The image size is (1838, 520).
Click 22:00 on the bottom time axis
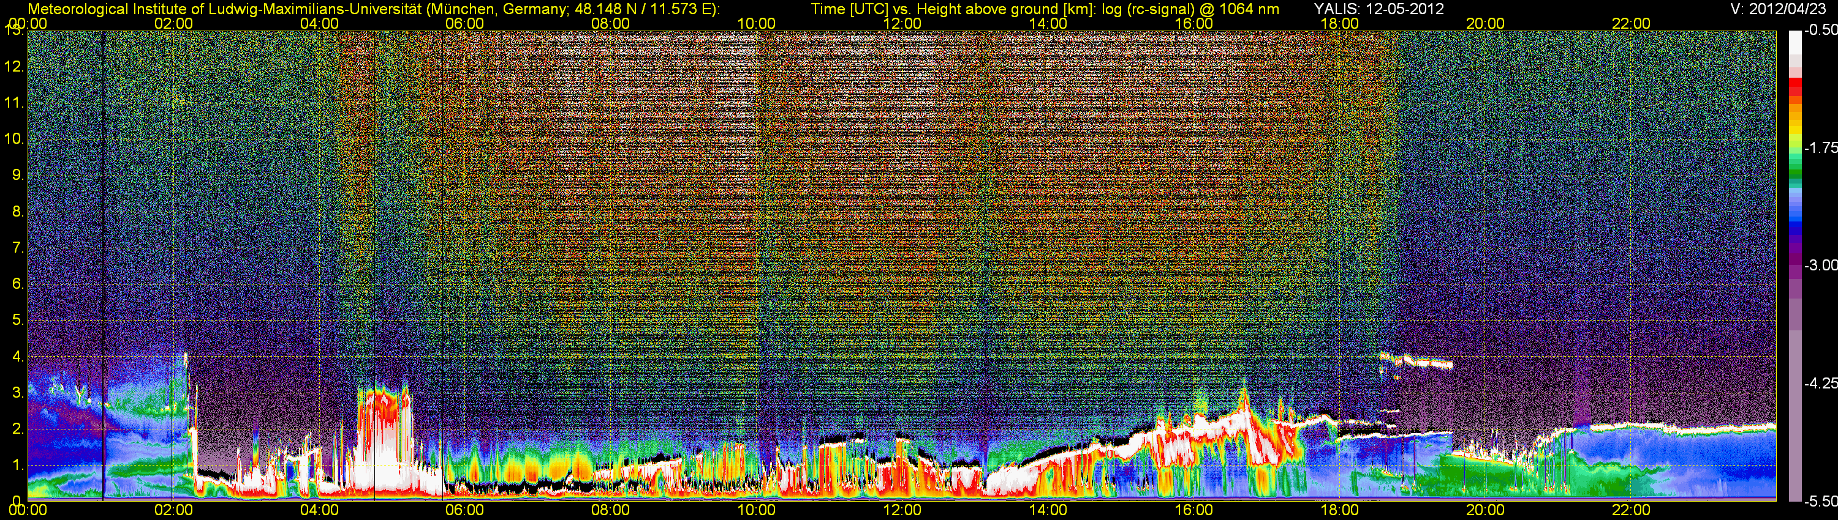tap(1631, 510)
